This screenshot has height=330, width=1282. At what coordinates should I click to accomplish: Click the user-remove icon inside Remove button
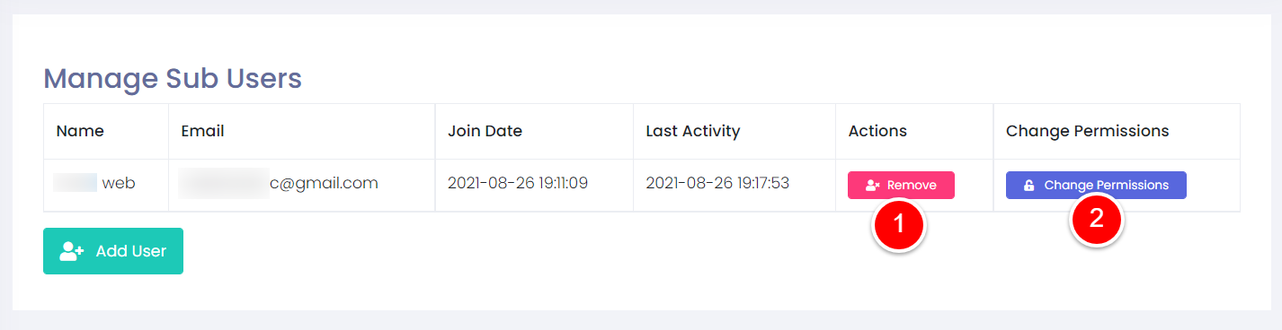tap(873, 186)
